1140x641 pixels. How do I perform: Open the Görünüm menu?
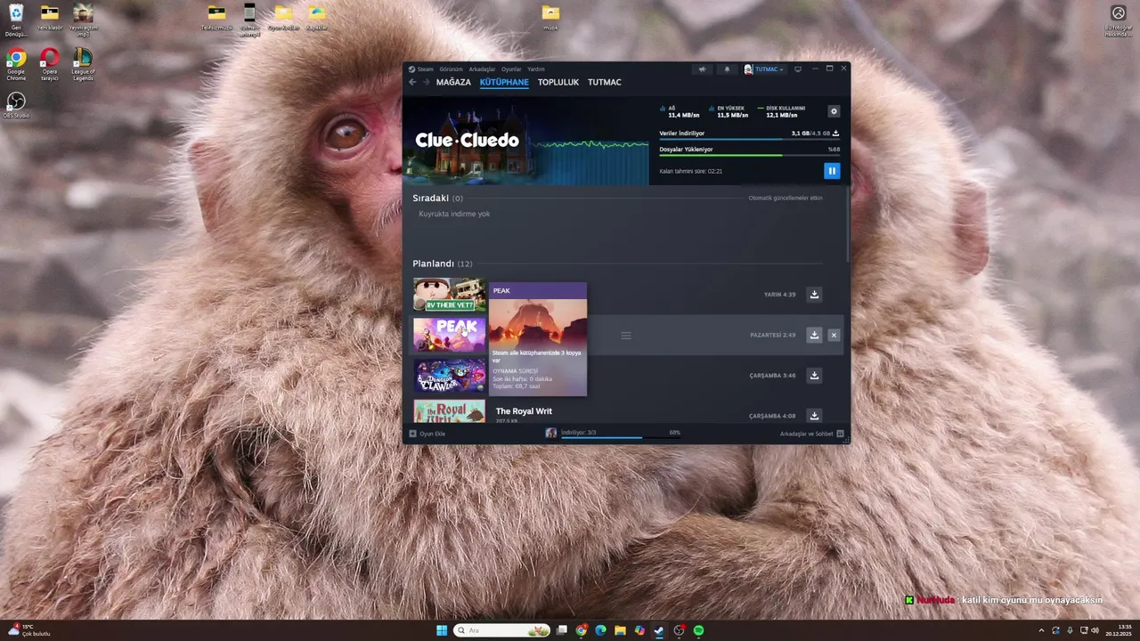pos(451,69)
